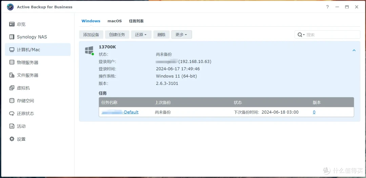This screenshot has width=366, height=178.
Task: Click the 还原状态 restore status icon
Action: pyautogui.click(x=12, y=113)
